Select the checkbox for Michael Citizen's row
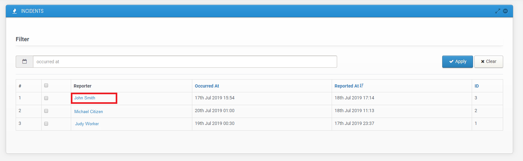The image size is (523, 161). [x=46, y=111]
